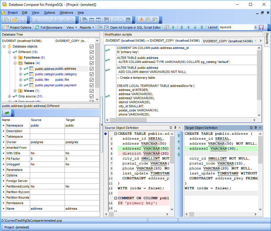Click the move to top double-arrow icon
The width and height of the screenshot is (271, 231).
pyautogui.click(x=182, y=27)
